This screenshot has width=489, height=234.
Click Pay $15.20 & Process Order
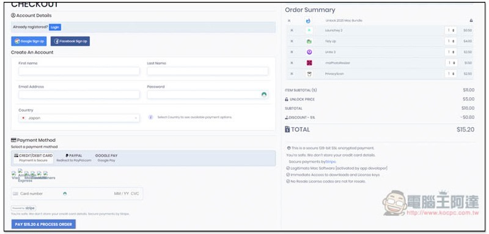coord(43,224)
